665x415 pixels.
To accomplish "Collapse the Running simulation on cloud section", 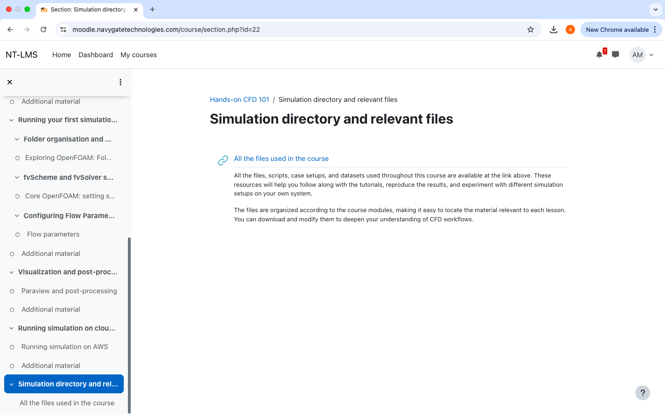I will [12, 328].
